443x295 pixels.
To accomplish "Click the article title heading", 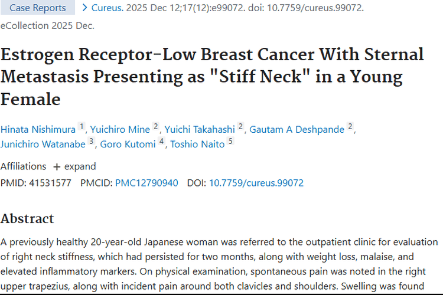I will tap(212, 77).
